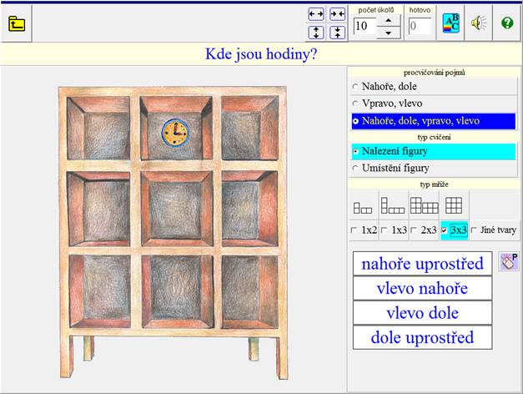Choose the Umístění figury exercise type

click(433, 168)
